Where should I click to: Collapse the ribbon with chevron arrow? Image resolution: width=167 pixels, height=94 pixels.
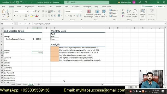[x=165, y=20]
